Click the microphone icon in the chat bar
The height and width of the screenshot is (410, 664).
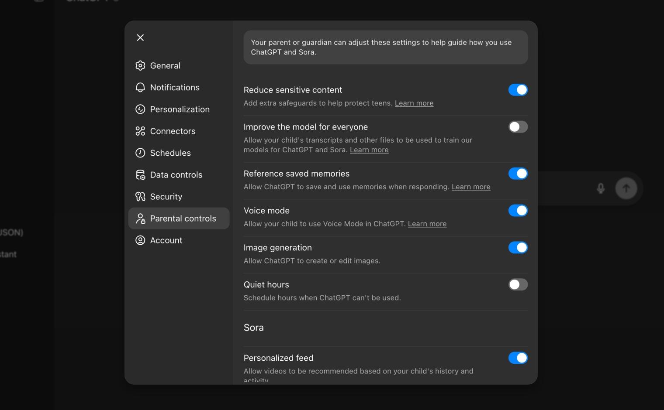[x=601, y=188]
